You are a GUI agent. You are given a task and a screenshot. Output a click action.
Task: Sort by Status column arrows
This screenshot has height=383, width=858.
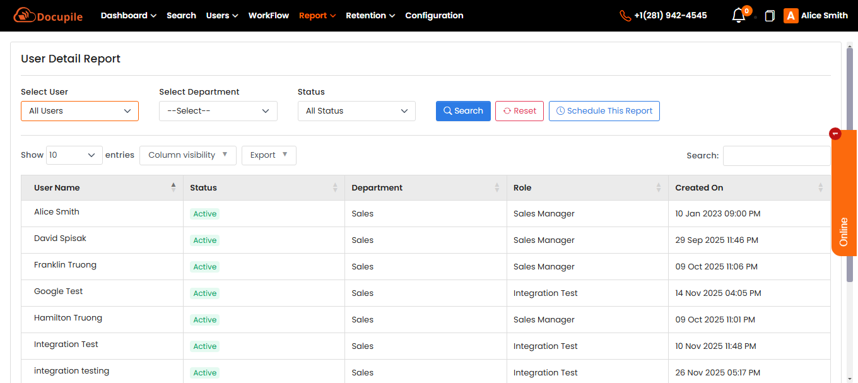(335, 187)
